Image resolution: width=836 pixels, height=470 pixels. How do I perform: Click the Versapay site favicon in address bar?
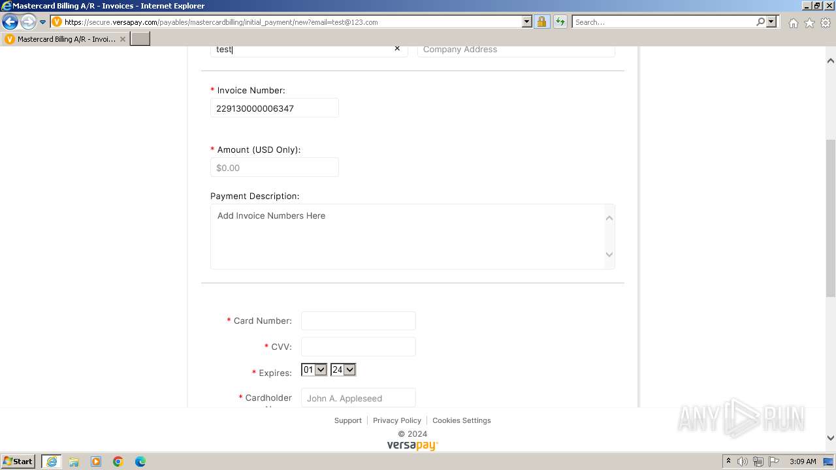tap(57, 22)
